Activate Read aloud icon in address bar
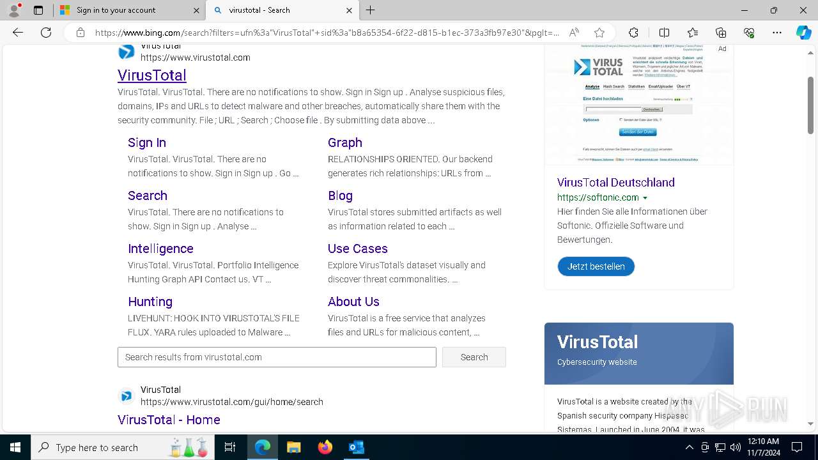818x460 pixels. [x=574, y=33]
